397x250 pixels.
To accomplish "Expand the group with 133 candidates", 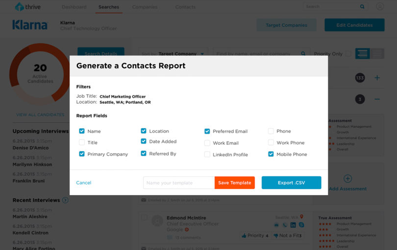I will 377,78.
